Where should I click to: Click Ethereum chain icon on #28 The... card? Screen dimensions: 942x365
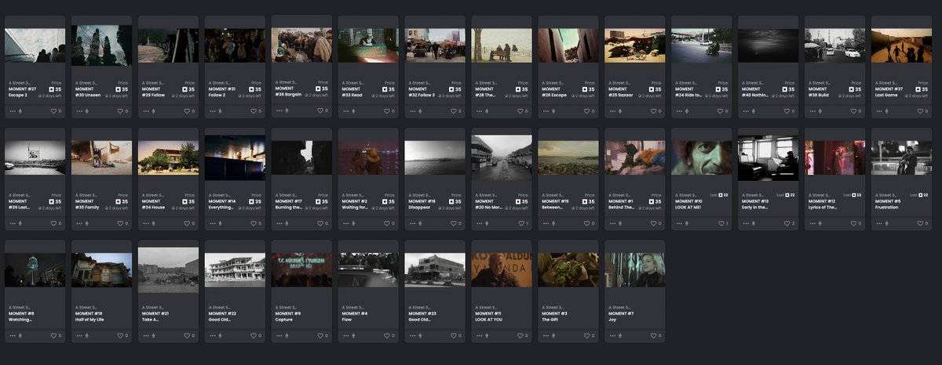pos(487,111)
